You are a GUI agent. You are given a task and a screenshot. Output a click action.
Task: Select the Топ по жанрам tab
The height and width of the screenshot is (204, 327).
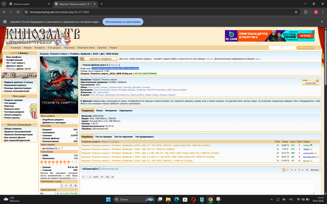coord(104,137)
